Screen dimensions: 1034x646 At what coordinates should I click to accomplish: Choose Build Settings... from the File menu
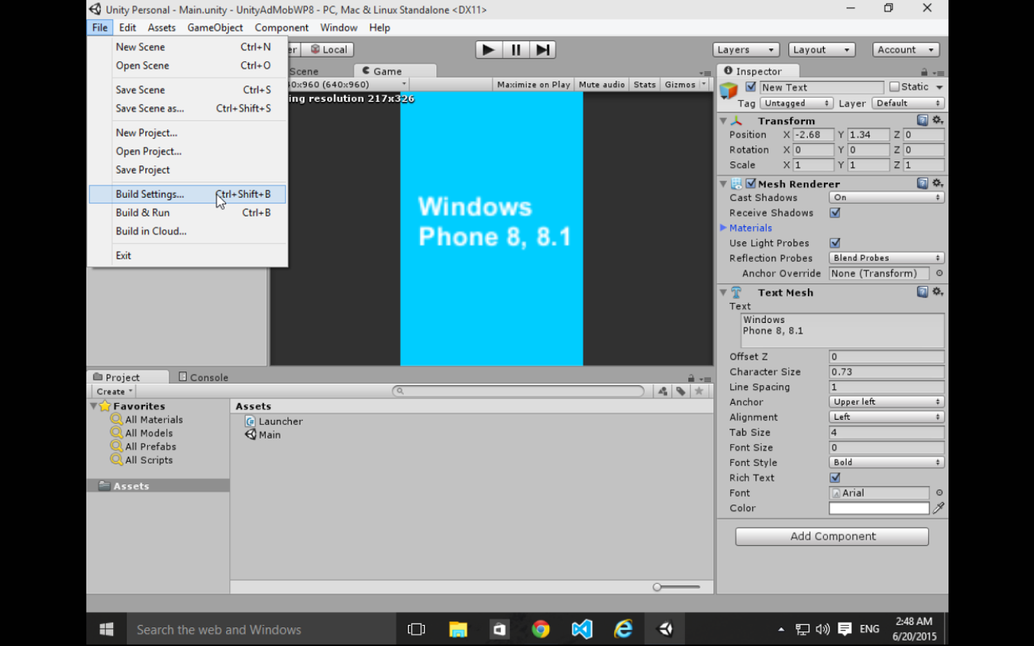tap(187, 194)
